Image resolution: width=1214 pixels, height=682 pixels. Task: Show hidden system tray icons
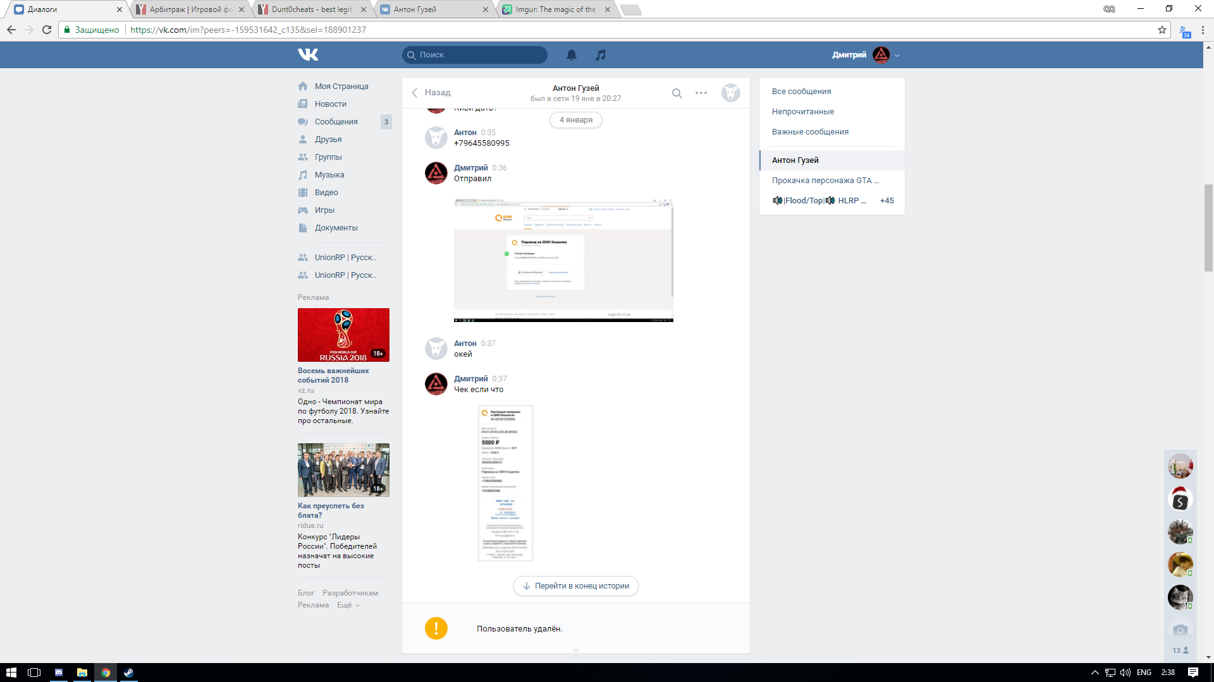click(1094, 673)
